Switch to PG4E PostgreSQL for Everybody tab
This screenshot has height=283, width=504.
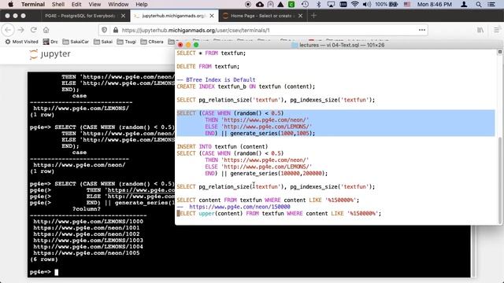point(80,16)
